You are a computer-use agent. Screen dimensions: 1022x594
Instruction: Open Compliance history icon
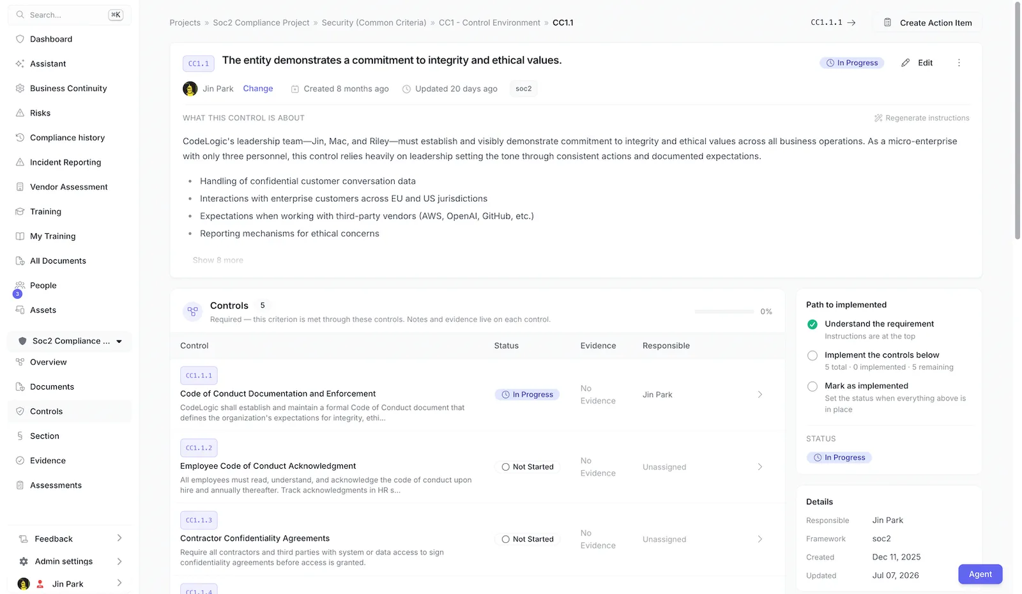point(20,137)
